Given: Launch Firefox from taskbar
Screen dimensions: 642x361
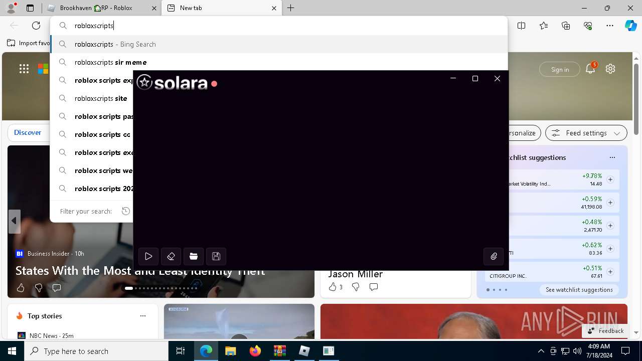Looking at the screenshot, I should pos(255,351).
